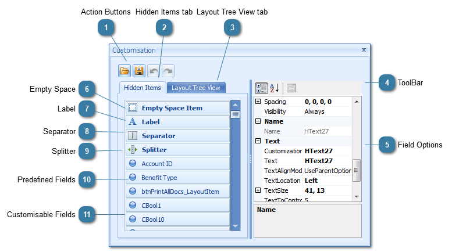This screenshot has height=252, width=452.
Task: Click the Name value HText27 field
Action: click(x=328, y=131)
